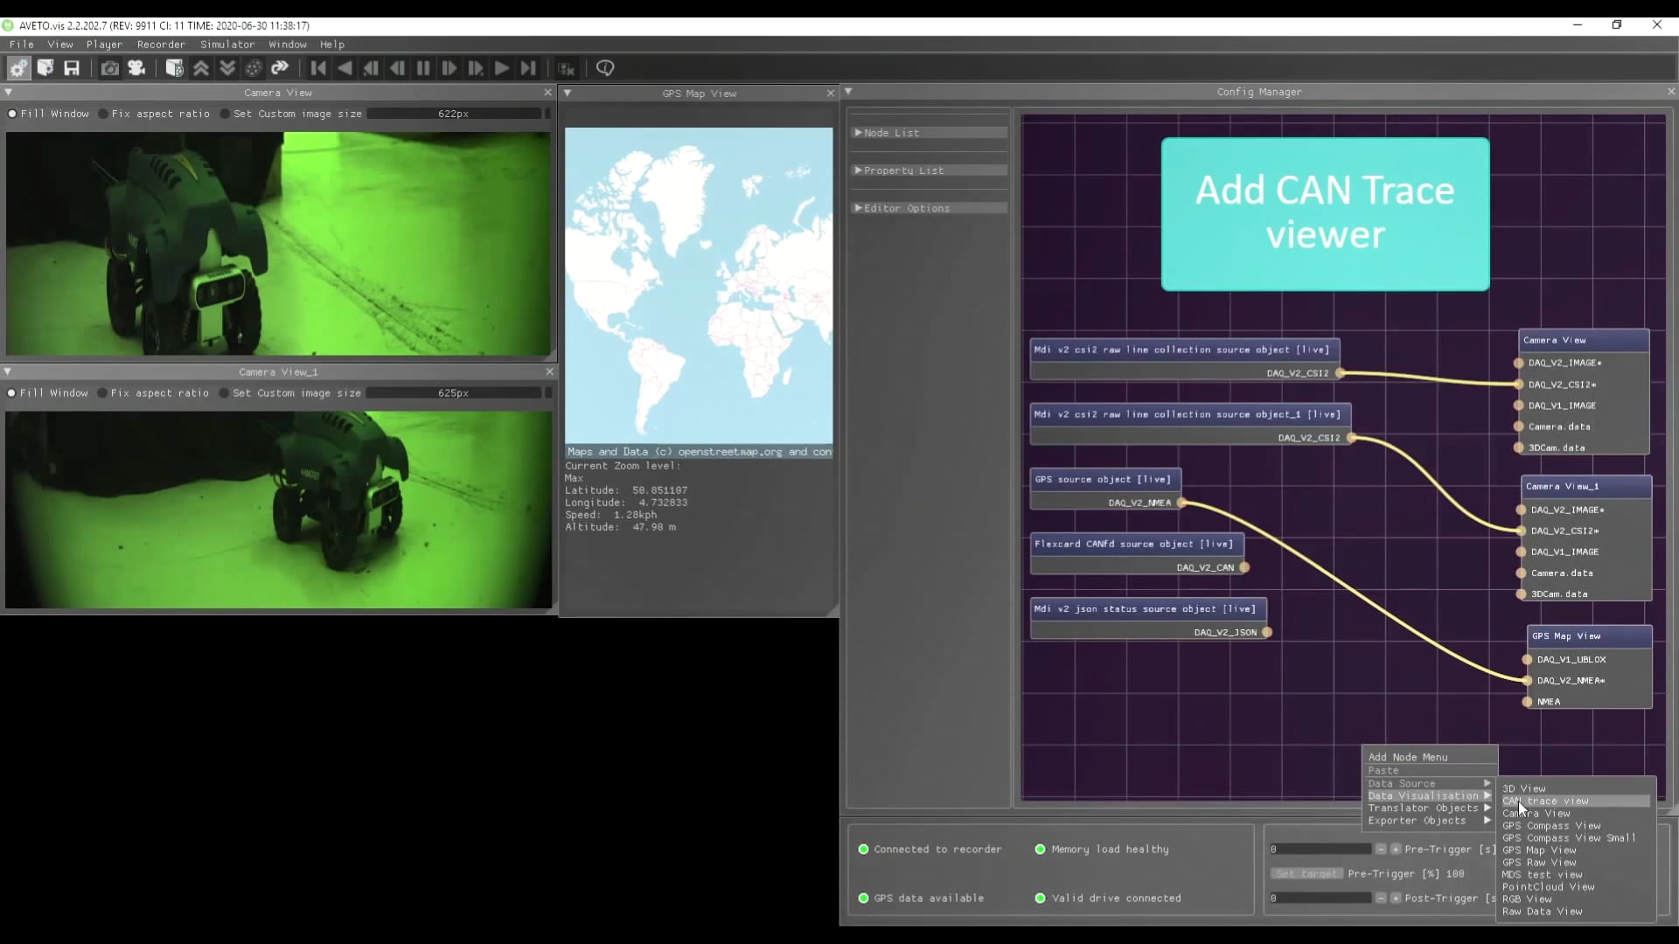
Task: Click the reverse play triangle button
Action: (345, 68)
